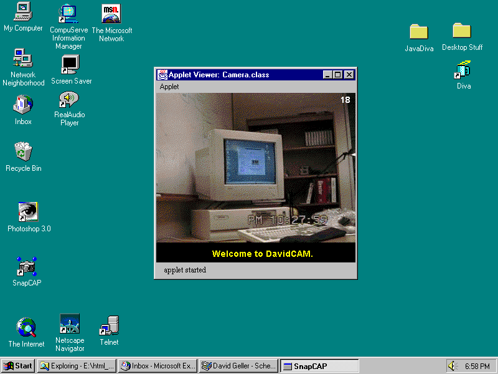Launch Photoshop 3.0 from the desktop
Screen dimensions: 498x374
point(29,212)
